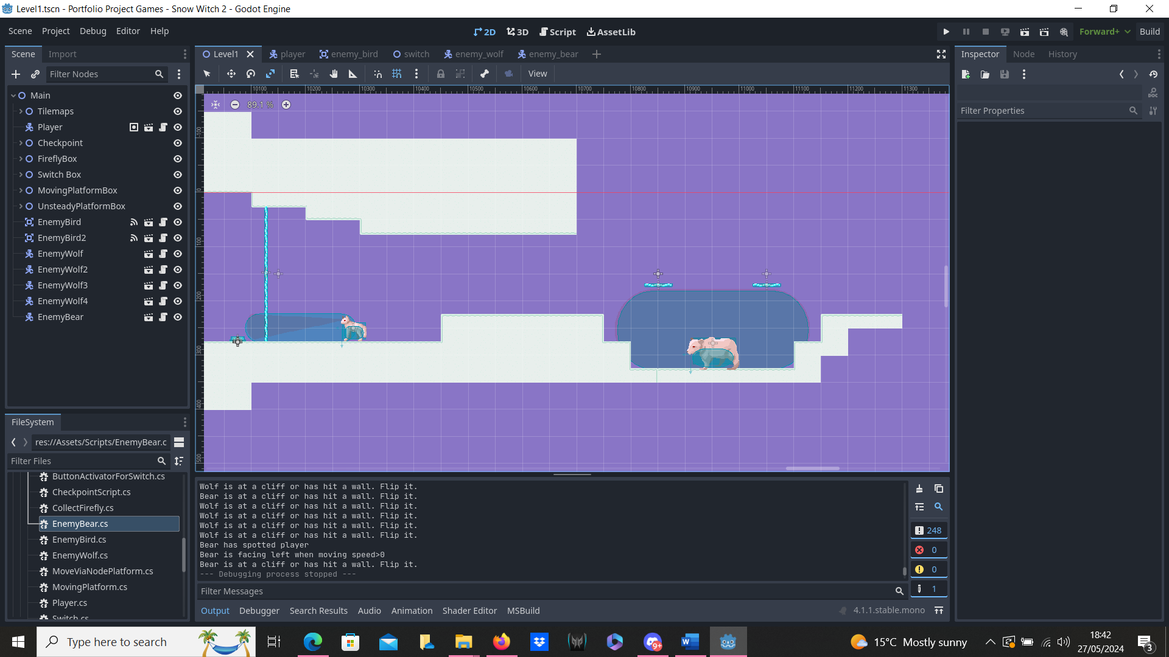Switch to the Import dock tab
This screenshot has height=657, width=1169.
(x=62, y=54)
